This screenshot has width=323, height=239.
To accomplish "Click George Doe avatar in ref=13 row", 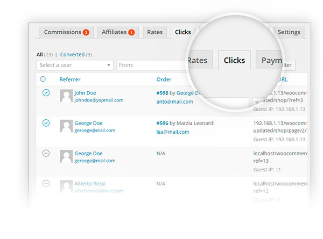I will [66, 156].
